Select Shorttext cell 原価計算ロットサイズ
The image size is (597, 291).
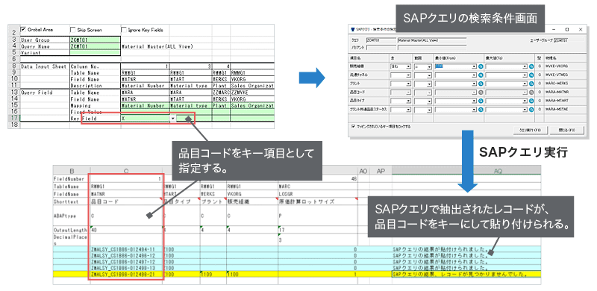point(318,201)
